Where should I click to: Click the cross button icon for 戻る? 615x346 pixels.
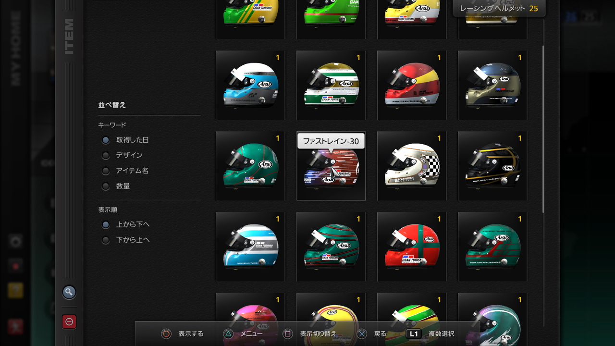pyautogui.click(x=362, y=334)
